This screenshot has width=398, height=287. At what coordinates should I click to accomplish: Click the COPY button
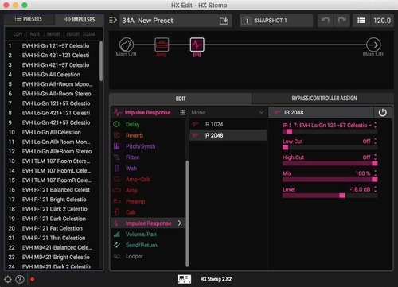click(x=18, y=34)
